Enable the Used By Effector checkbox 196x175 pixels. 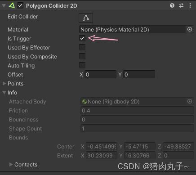click(82, 47)
